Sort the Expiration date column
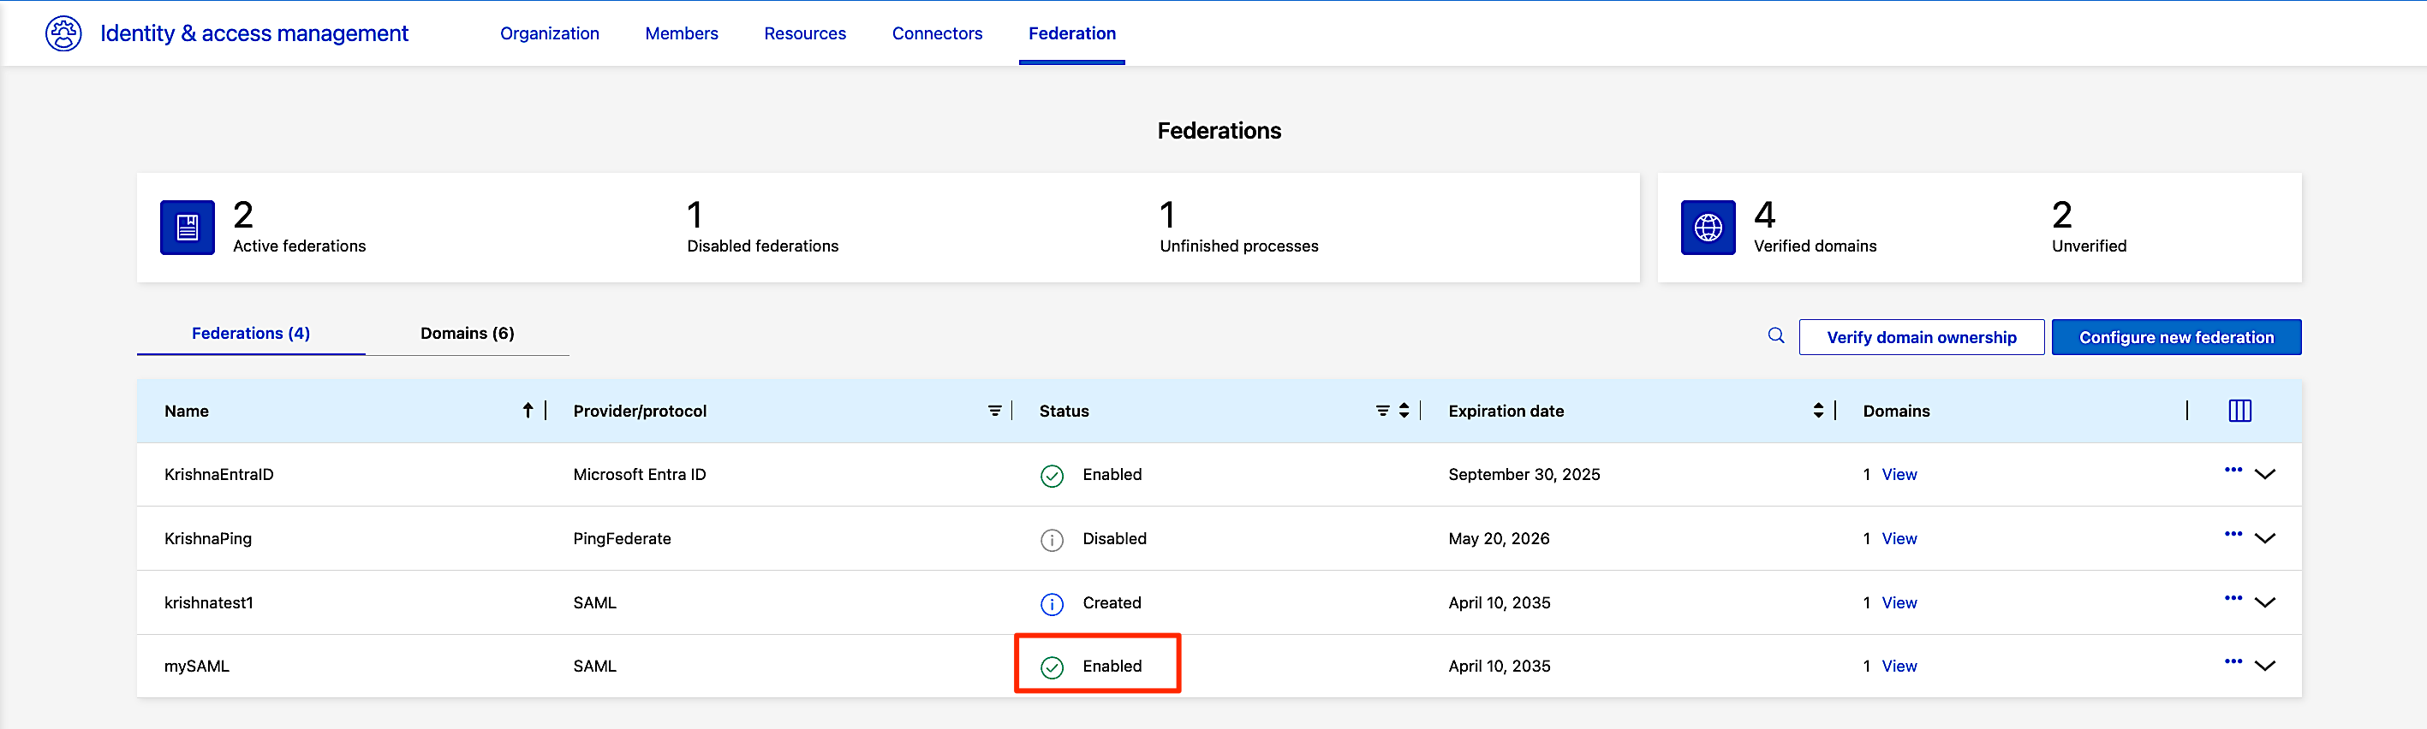The width and height of the screenshot is (2427, 729). point(1817,411)
